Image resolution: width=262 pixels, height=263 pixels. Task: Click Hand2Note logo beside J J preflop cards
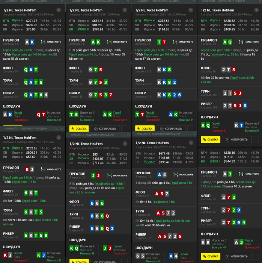[117, 175]
